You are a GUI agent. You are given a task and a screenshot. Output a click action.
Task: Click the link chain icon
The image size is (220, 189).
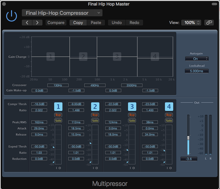(209, 22)
